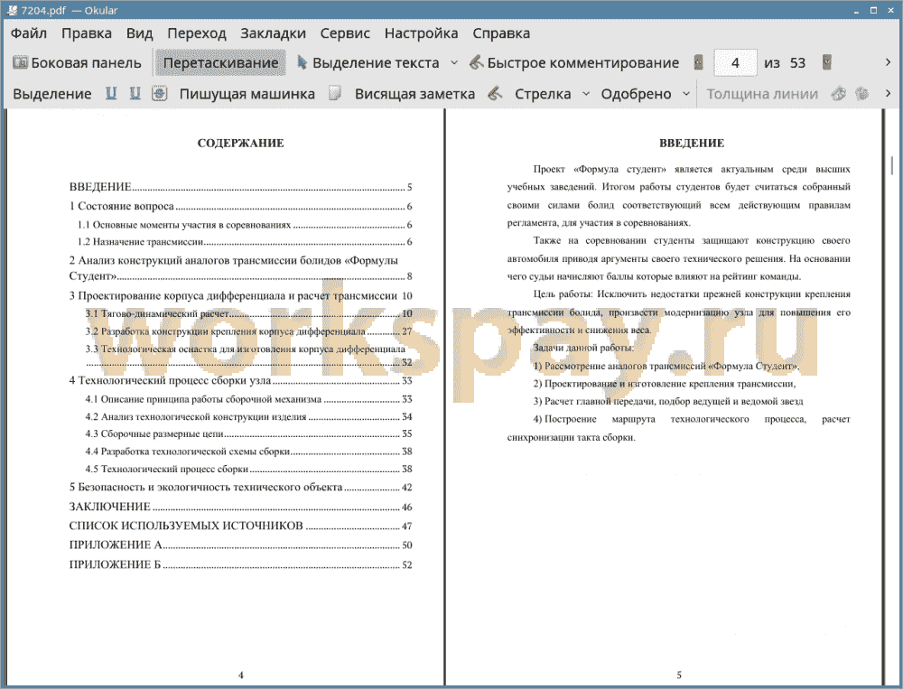Open the Закладки menu
The width and height of the screenshot is (903, 689).
273,33
